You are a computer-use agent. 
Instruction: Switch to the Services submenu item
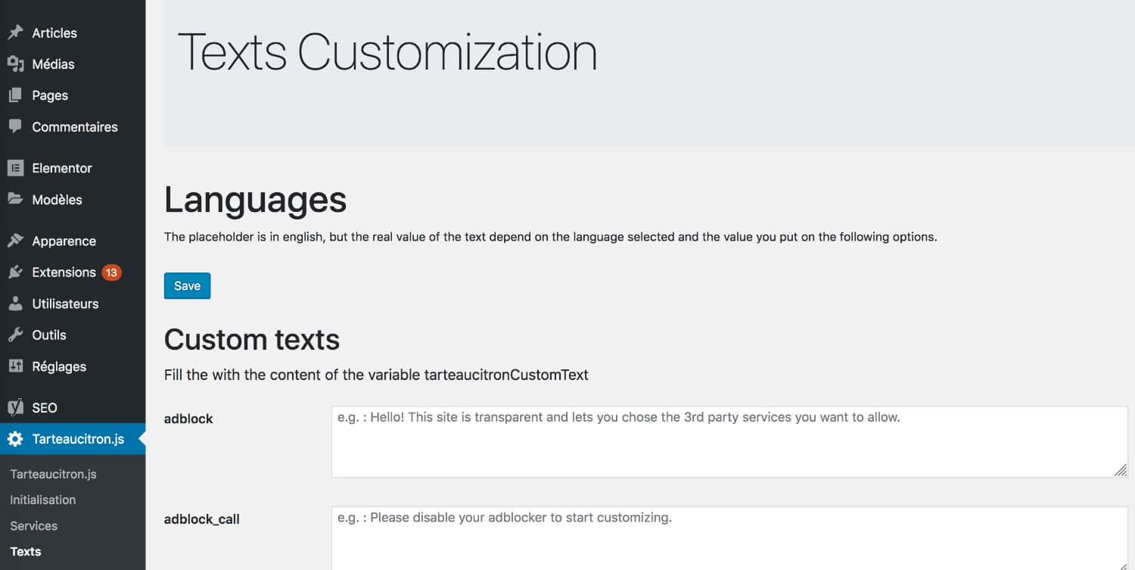point(33,525)
